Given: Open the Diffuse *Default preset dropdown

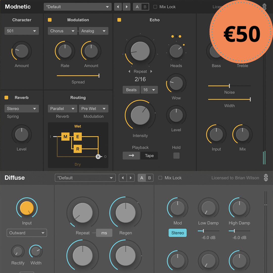Looking at the screenshot, I should point(85,178).
